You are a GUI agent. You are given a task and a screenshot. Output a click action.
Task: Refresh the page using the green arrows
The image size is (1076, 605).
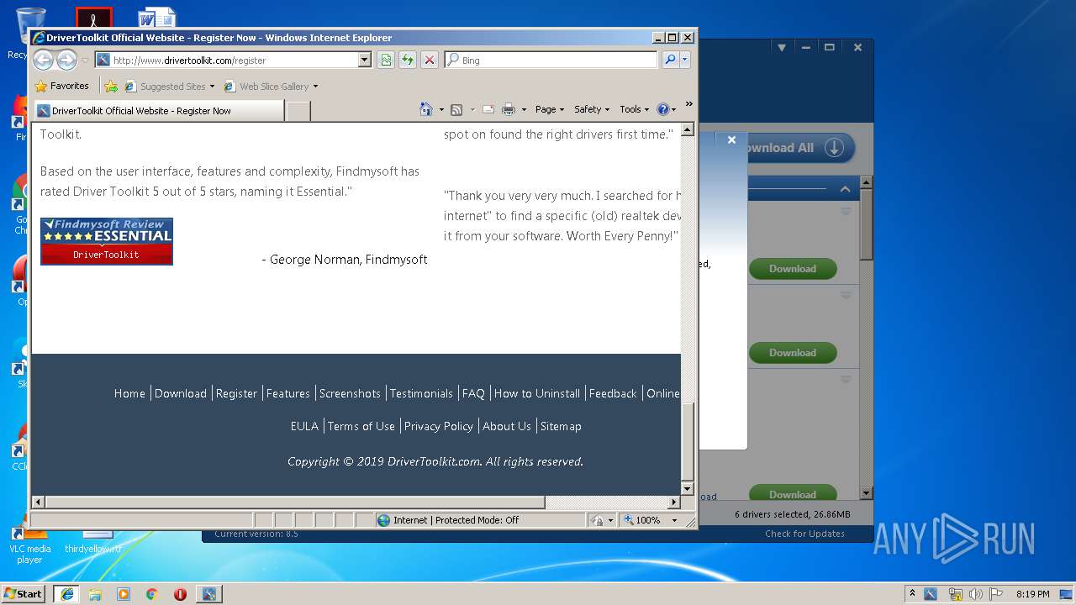pos(408,60)
